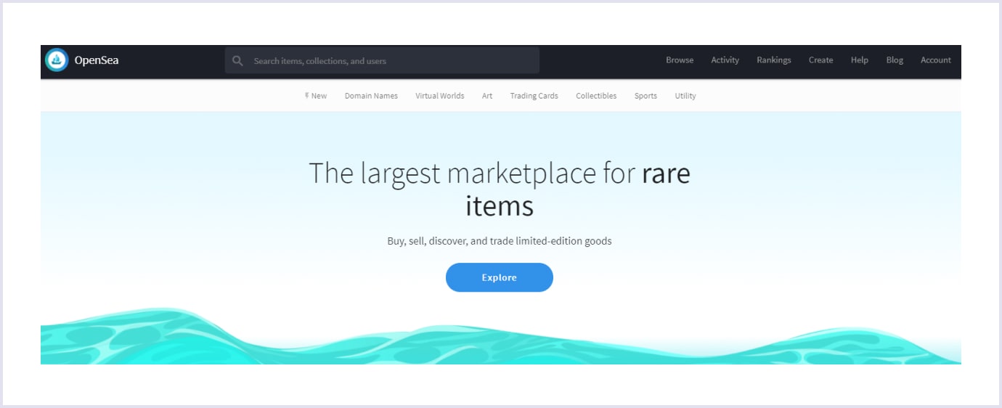Select the Trading Cards category
Viewport: 1002px width, 408px height.
tap(534, 96)
